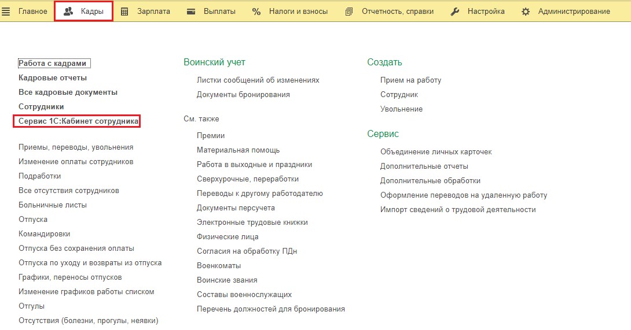Open Изменение оплаты сотрудников
This screenshot has width=631, height=330.
click(76, 162)
